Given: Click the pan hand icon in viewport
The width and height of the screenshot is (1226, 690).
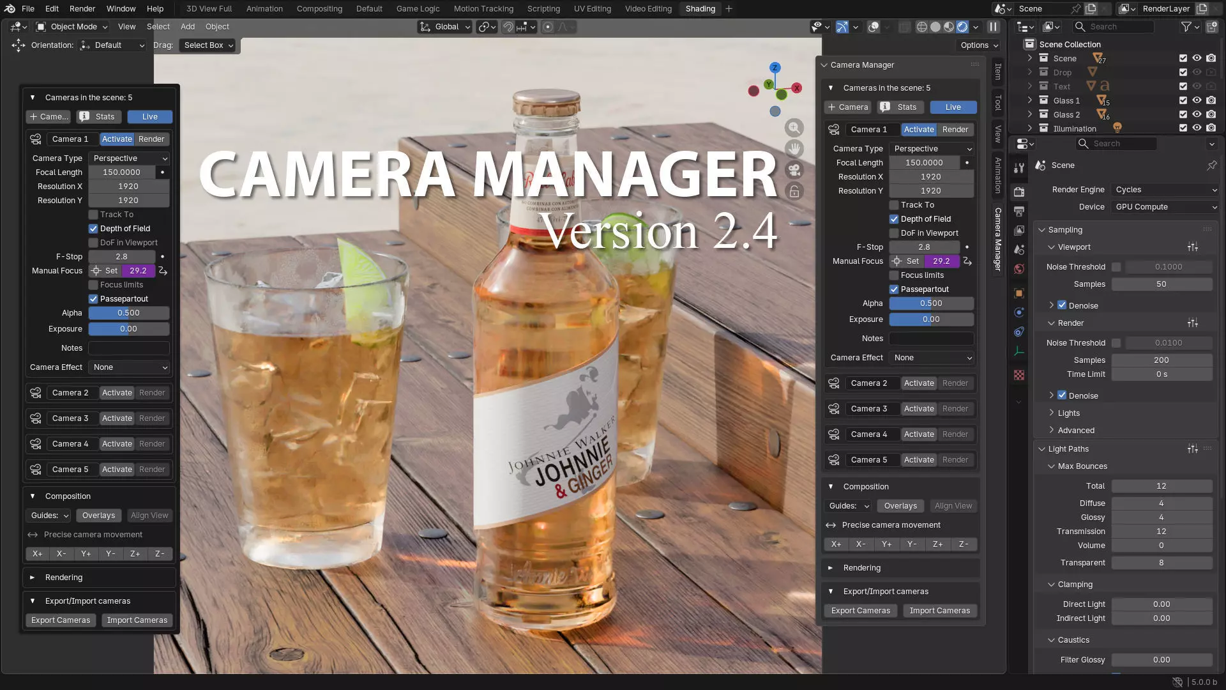Looking at the screenshot, I should click(794, 149).
